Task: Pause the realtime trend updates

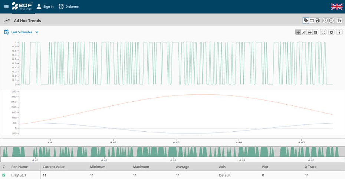Action: click(331, 21)
